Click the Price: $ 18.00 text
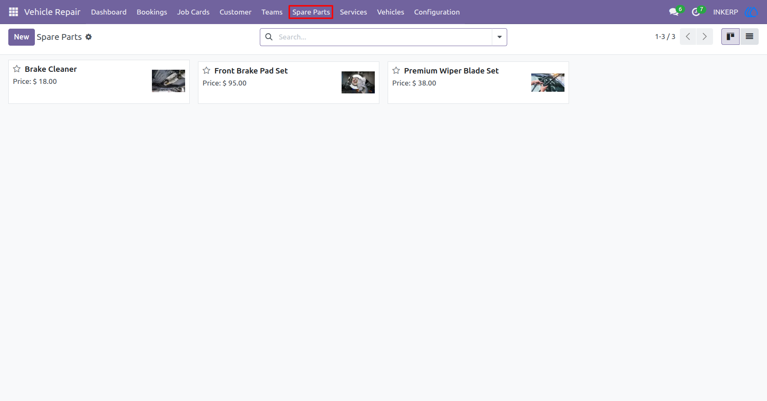Screen dimensions: 767x401 pyautogui.click(x=35, y=81)
